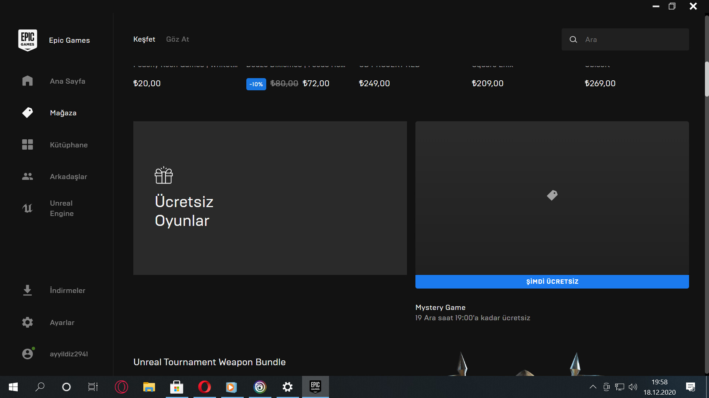The image size is (709, 398).
Task: Click the 19 Ara saat 19:00'a kadar ücretsiz text
Action: [473, 318]
